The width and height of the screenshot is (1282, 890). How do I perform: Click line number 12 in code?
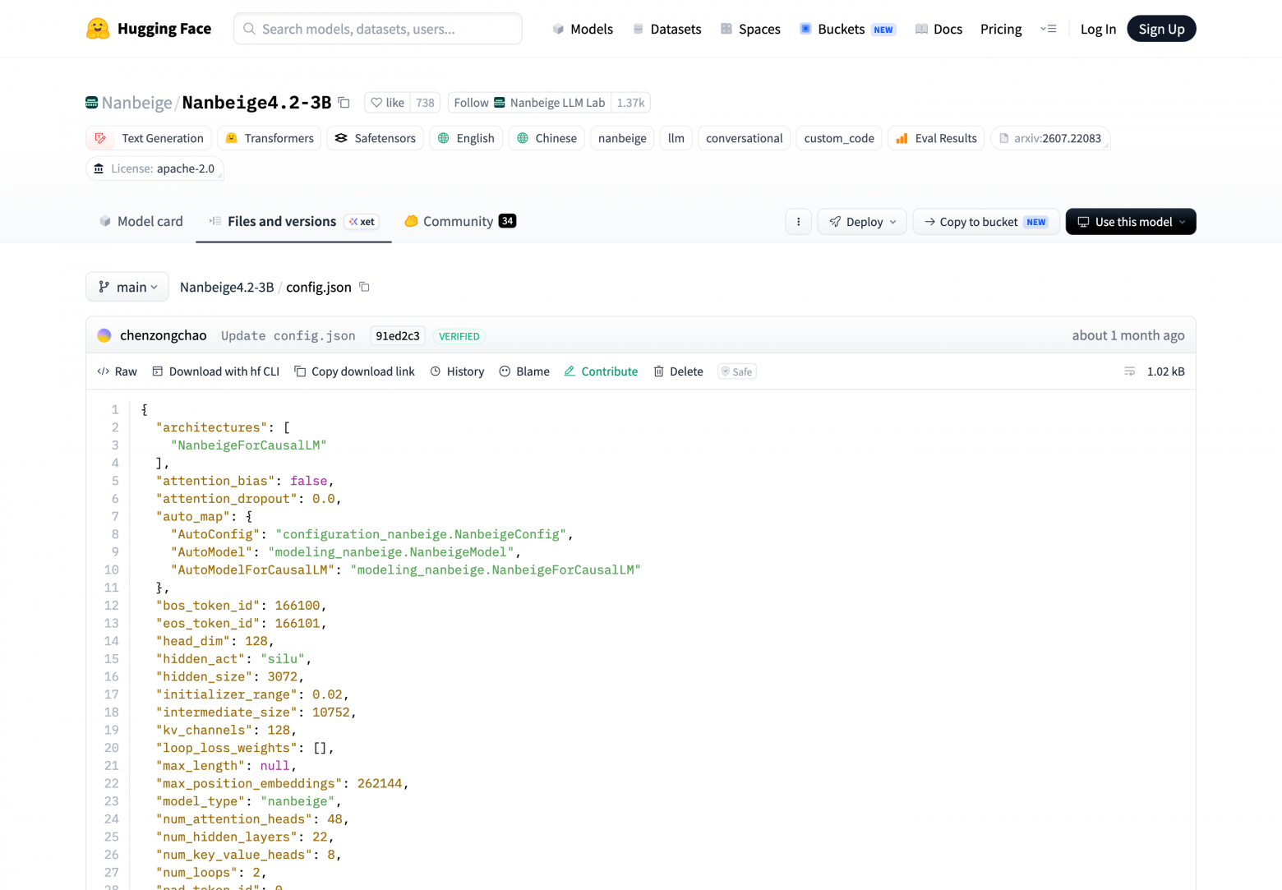112,606
